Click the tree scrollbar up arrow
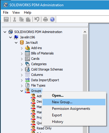109x133 pixels. (x=85, y=32)
